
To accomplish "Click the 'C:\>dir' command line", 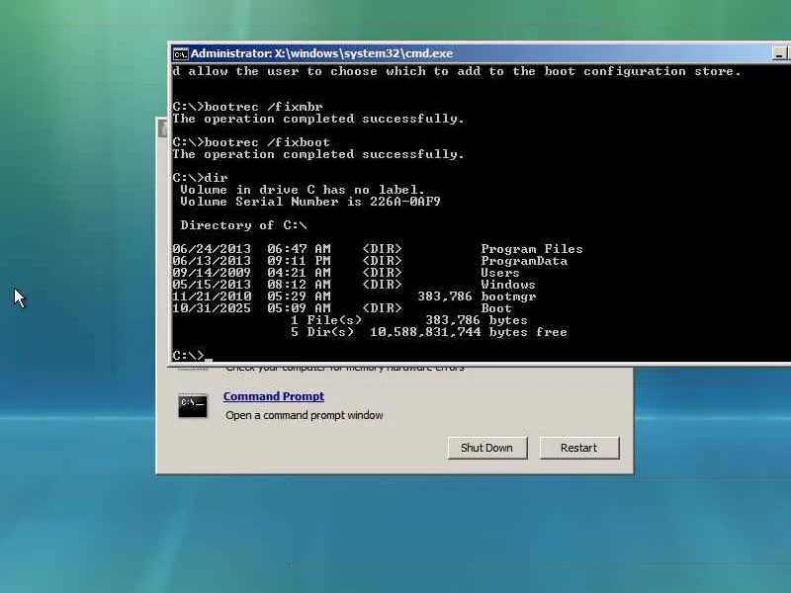I will click(200, 178).
